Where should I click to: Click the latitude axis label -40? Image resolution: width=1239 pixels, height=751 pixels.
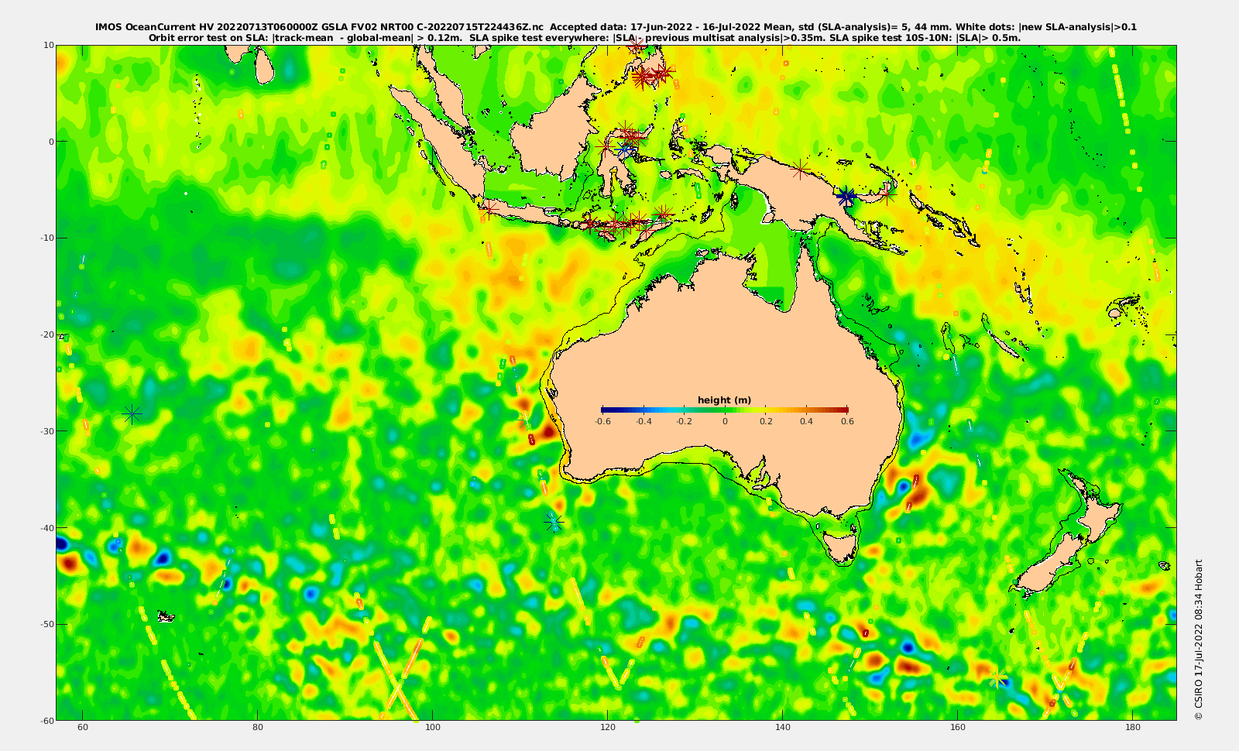46,528
